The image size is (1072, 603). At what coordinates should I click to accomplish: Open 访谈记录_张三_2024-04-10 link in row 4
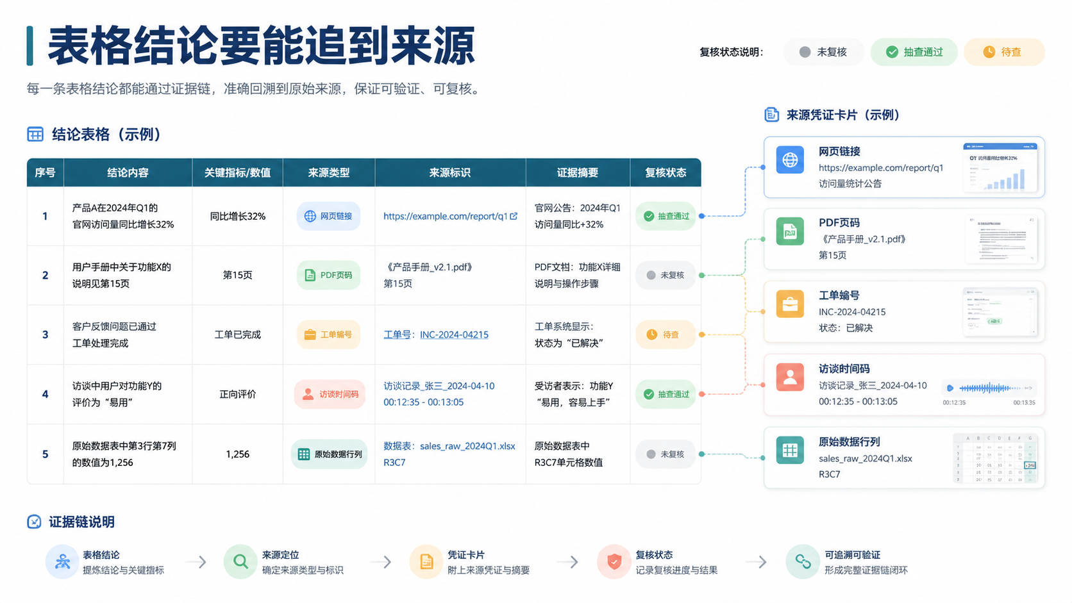click(439, 386)
